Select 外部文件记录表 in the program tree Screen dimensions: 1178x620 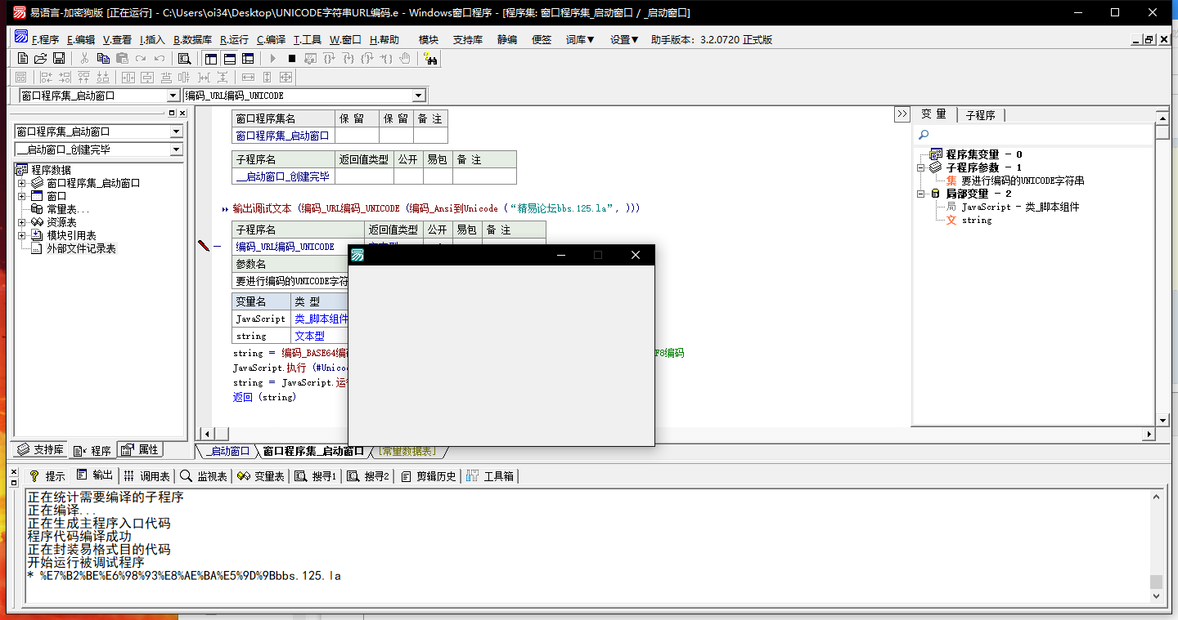pyautogui.click(x=81, y=248)
